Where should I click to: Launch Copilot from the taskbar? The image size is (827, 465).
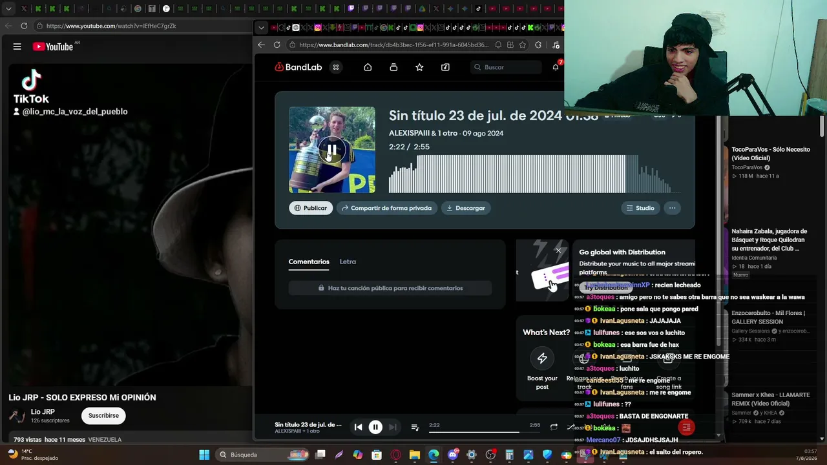click(x=358, y=455)
